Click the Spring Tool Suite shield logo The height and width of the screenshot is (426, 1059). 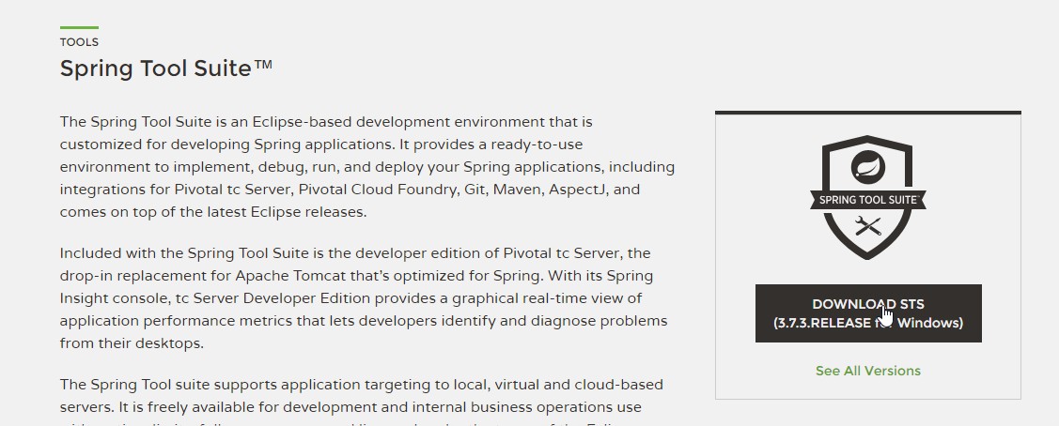pos(868,197)
